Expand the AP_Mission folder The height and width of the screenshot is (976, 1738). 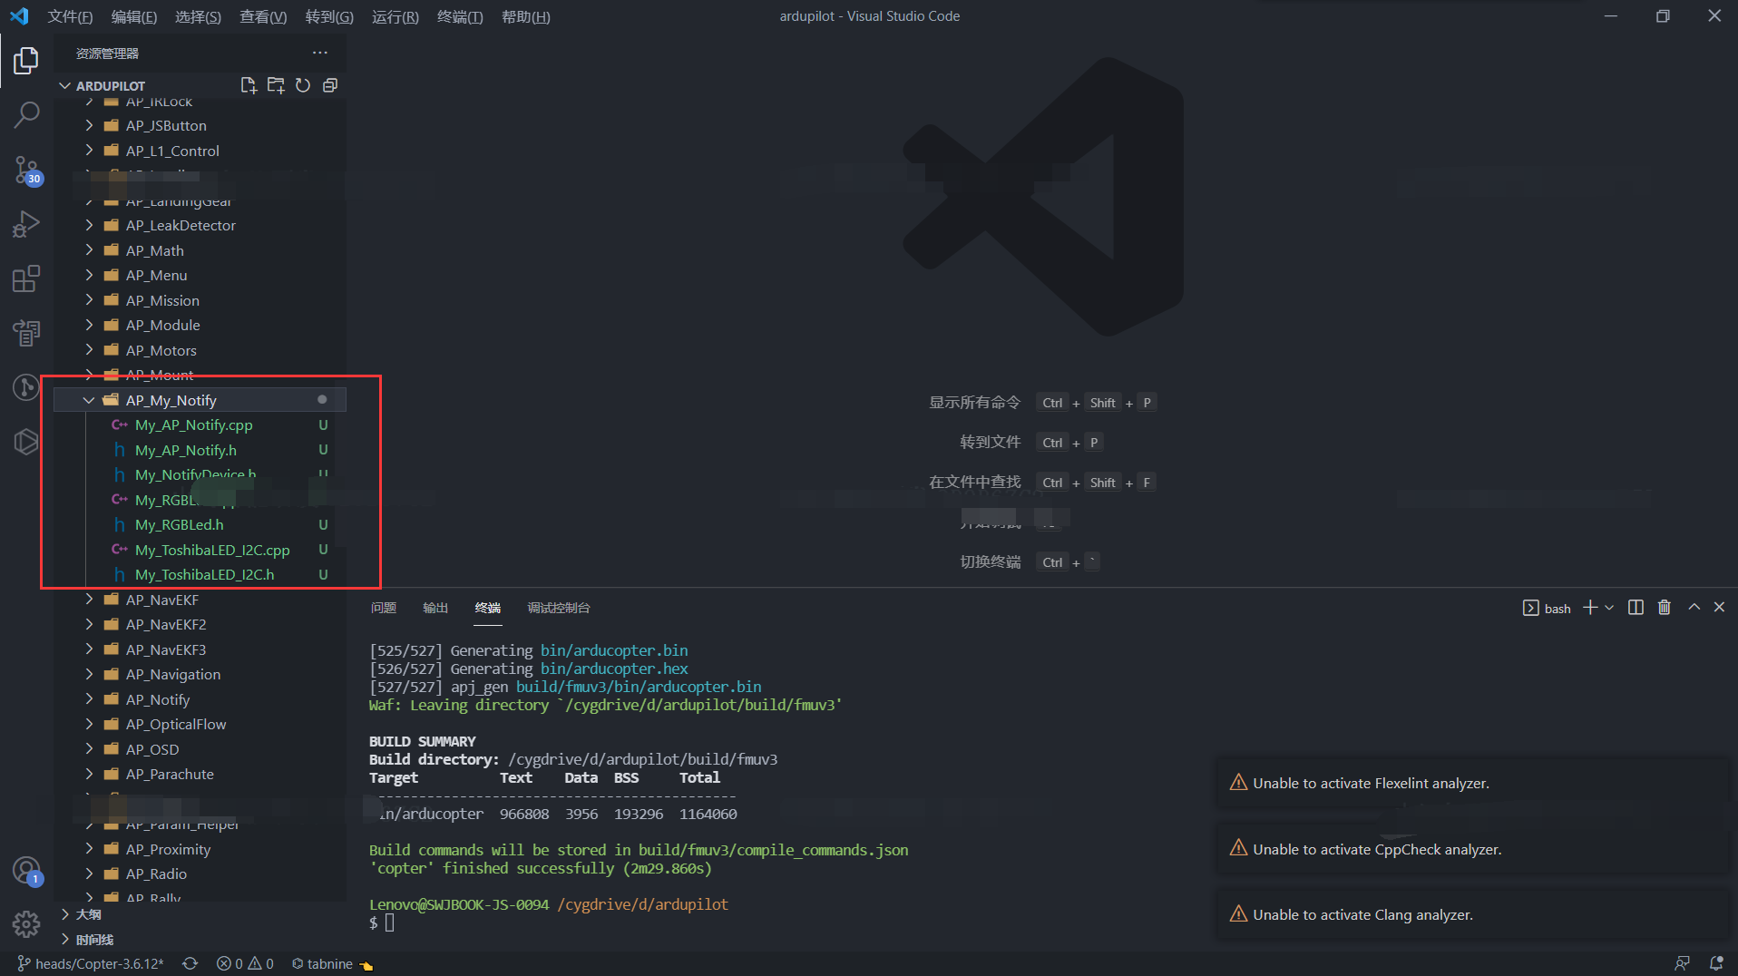(x=200, y=300)
